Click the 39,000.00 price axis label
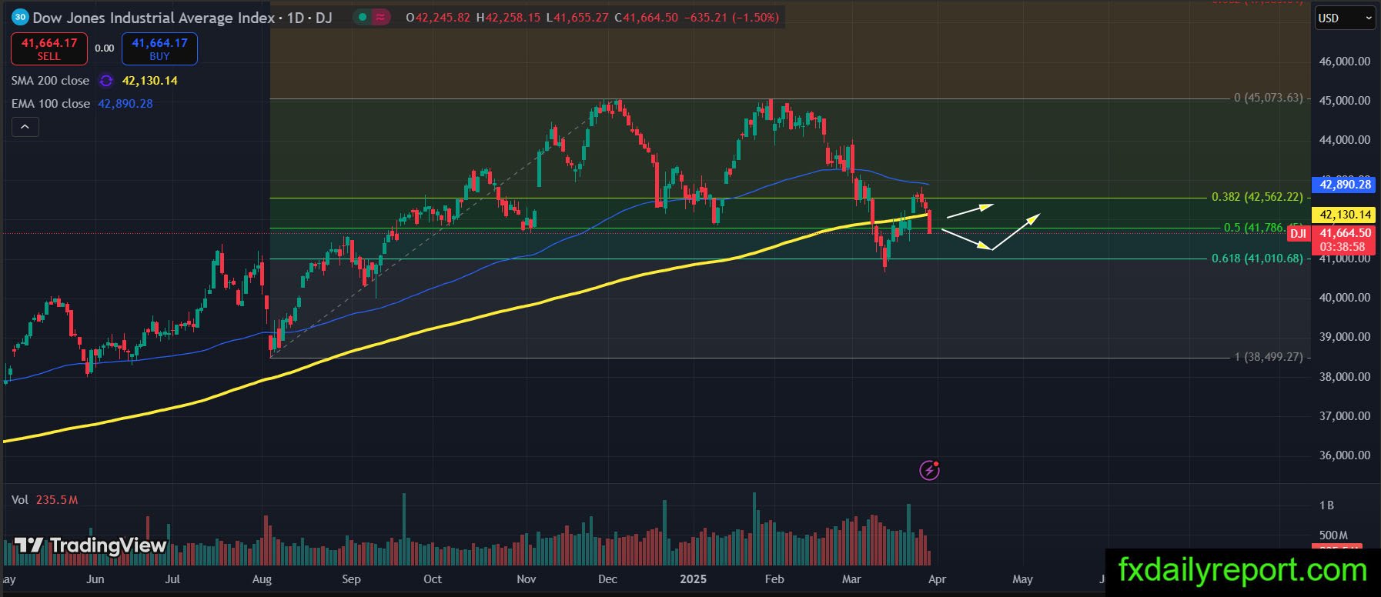The width and height of the screenshot is (1381, 597). 1345,337
